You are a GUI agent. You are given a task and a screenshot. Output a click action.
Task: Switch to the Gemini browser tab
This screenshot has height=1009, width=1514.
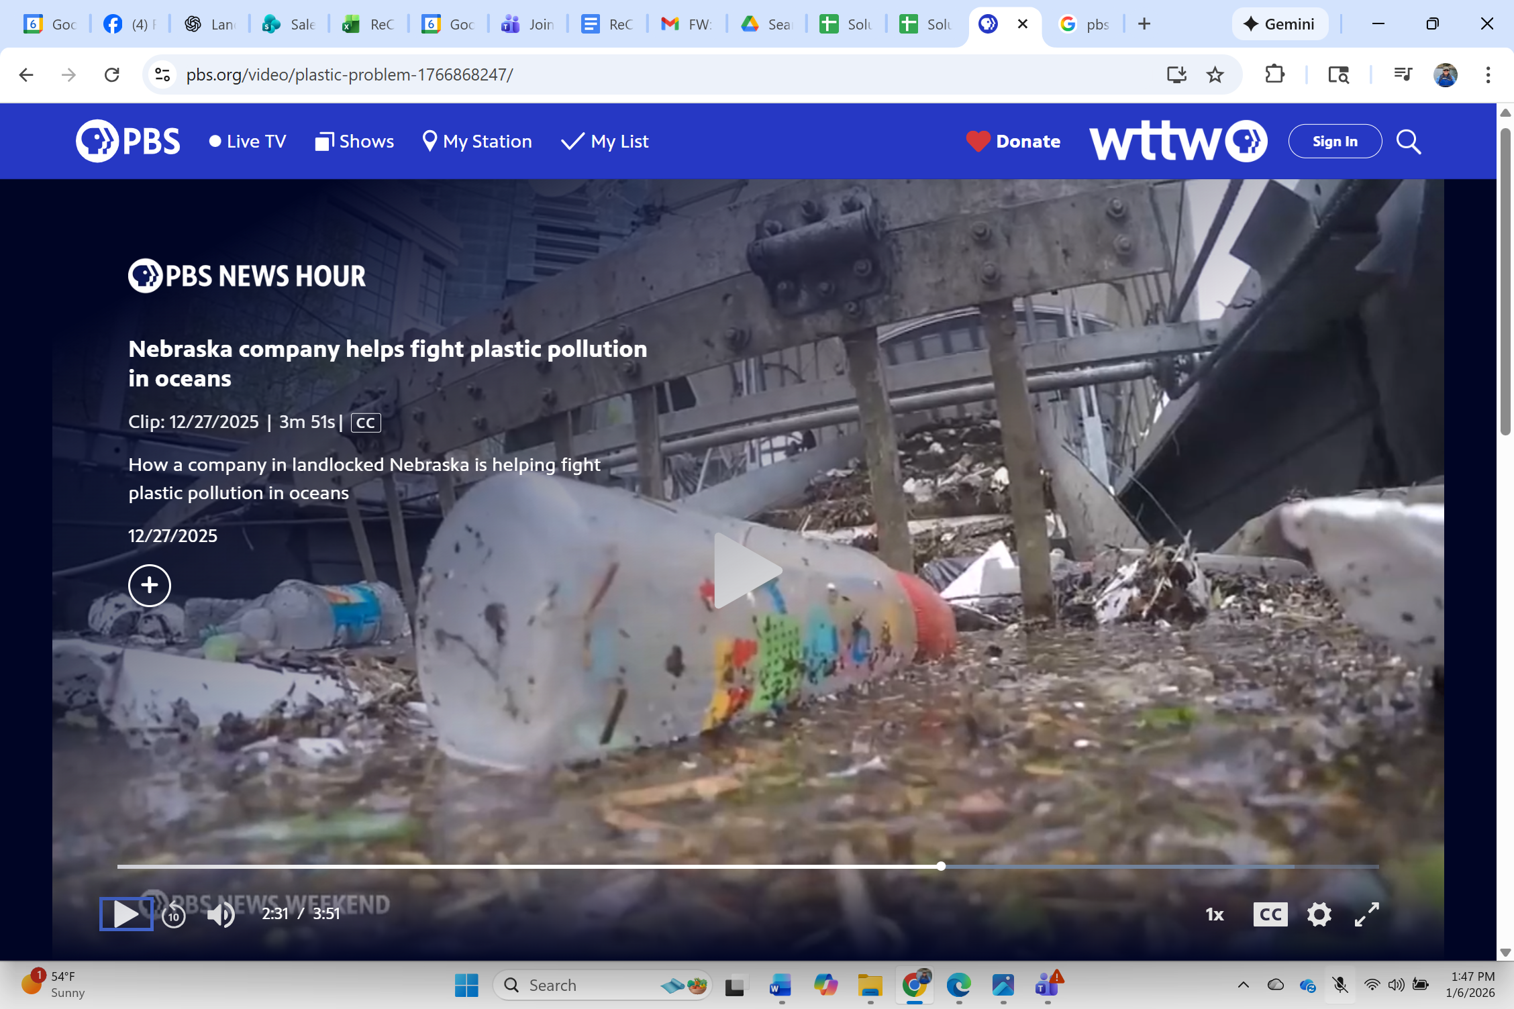pyautogui.click(x=1280, y=23)
